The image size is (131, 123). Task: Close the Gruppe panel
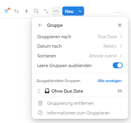pyautogui.click(x=120, y=25)
